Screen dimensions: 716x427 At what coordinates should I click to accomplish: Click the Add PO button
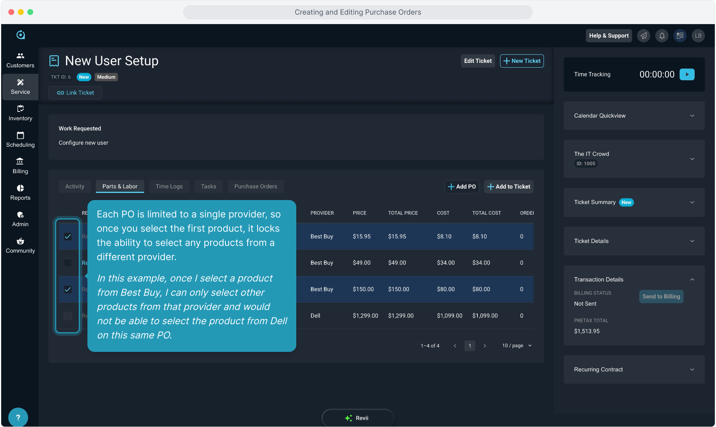coord(462,187)
